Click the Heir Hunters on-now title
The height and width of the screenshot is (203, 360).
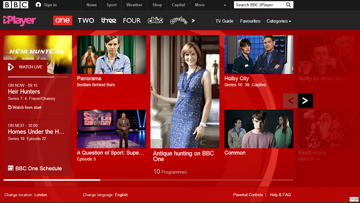pos(24,92)
